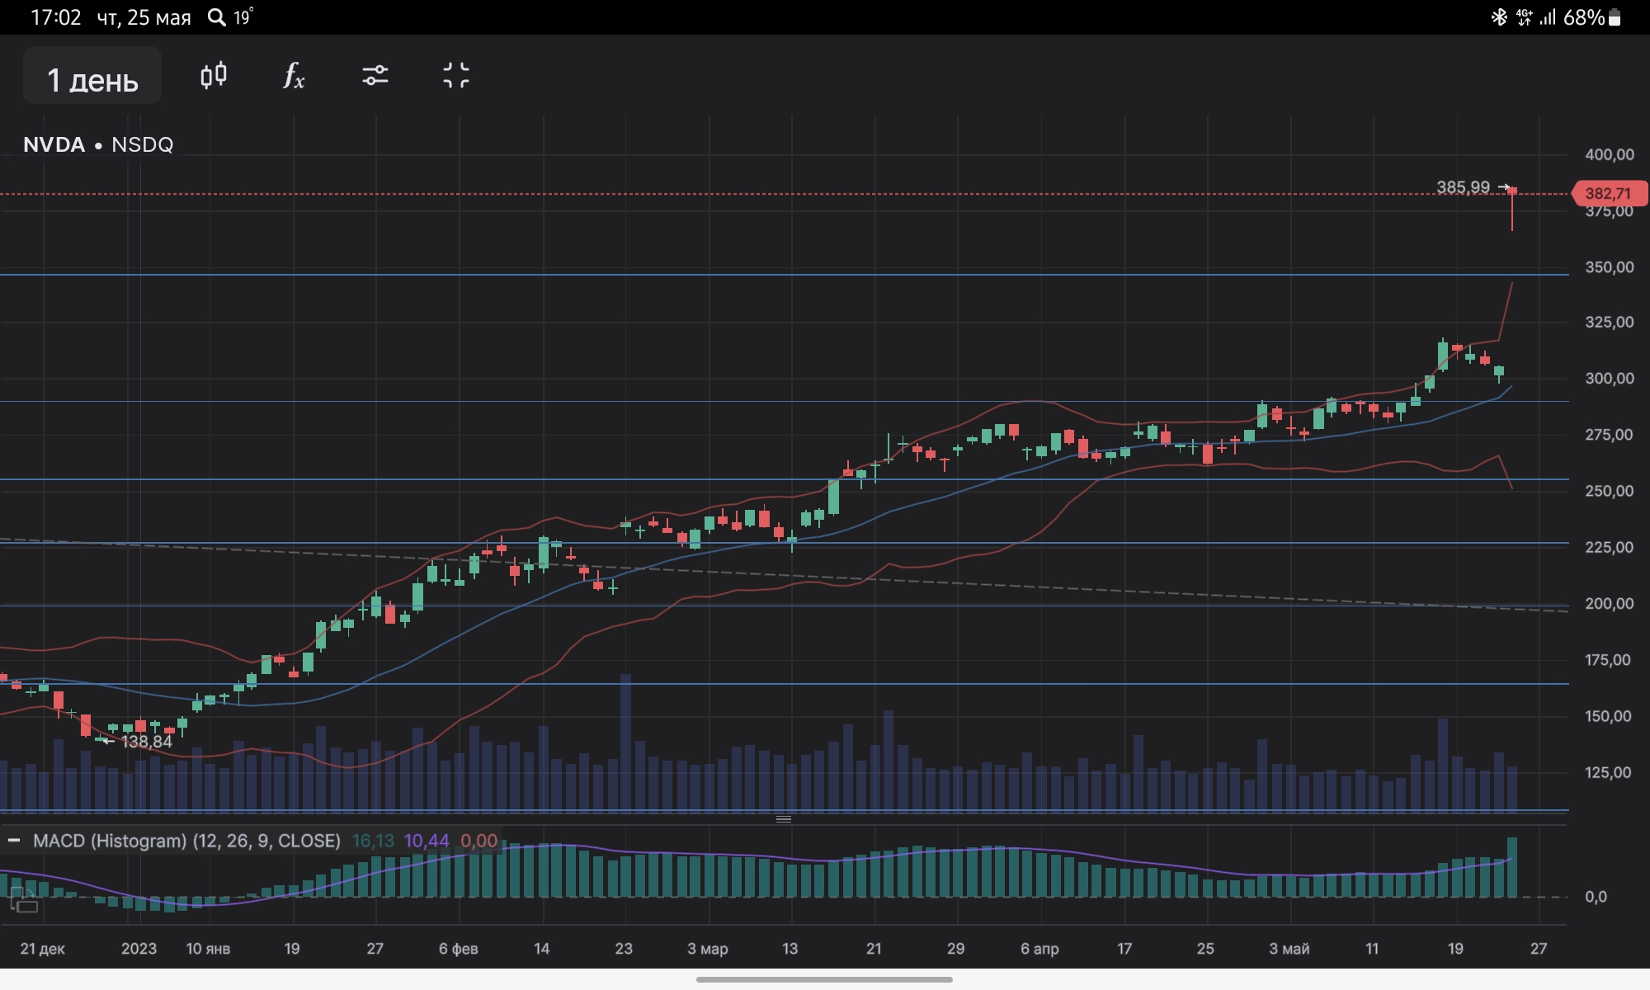The image size is (1650, 990).
Task: Click the 150,00 price axis label
Action: (x=1610, y=715)
